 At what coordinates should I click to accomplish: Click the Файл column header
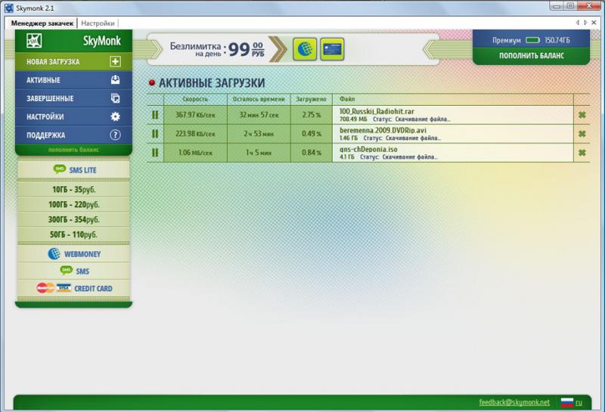pyautogui.click(x=452, y=99)
